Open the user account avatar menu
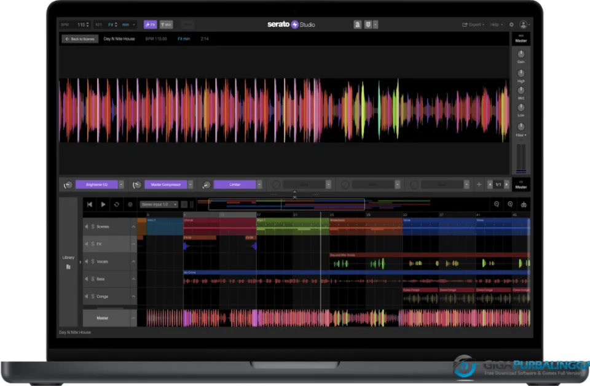This screenshot has height=386, width=590. [524, 25]
